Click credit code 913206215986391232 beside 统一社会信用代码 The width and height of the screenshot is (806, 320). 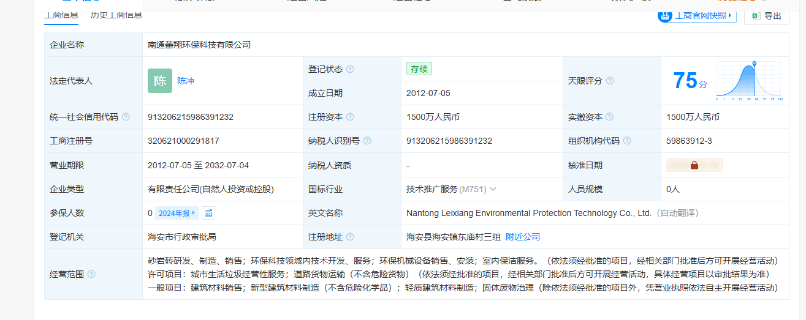point(191,117)
